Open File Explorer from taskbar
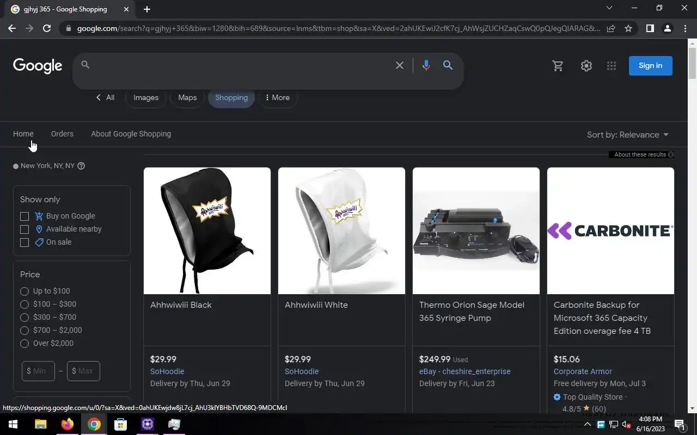Screen dimensions: 697x435 pyautogui.click(x=41, y=424)
